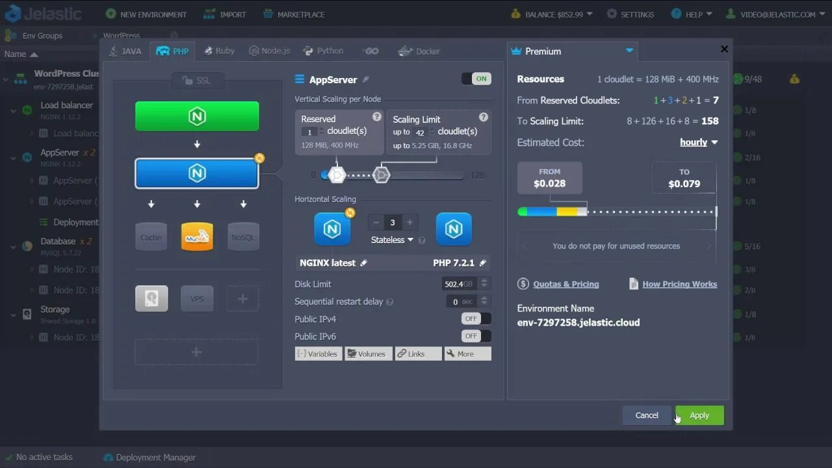832x468 pixels.
Task: Click the Sequential restart delay field
Action: [462, 302]
